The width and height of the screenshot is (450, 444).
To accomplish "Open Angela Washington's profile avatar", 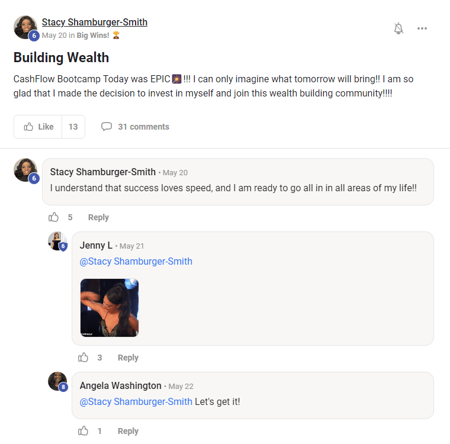I will (x=57, y=381).
